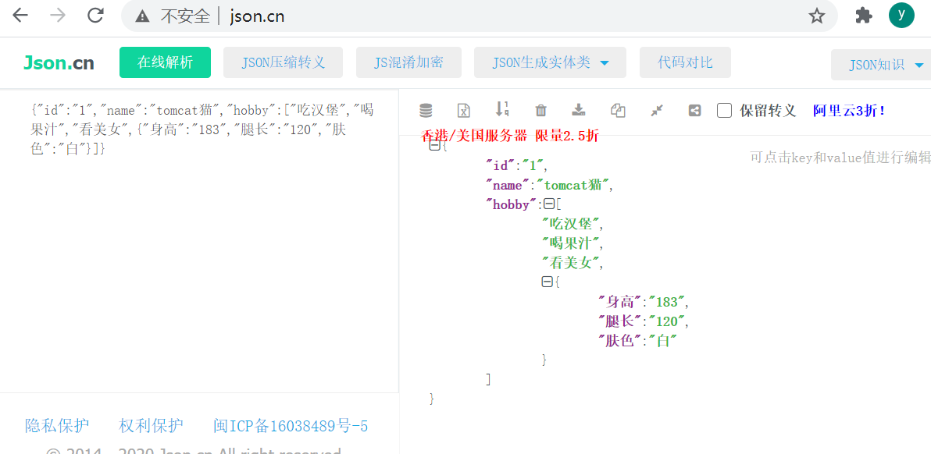Viewport: 931px width, 454px height.
Task: Open the JSON生成实体类 dropdown
Action: (550, 62)
